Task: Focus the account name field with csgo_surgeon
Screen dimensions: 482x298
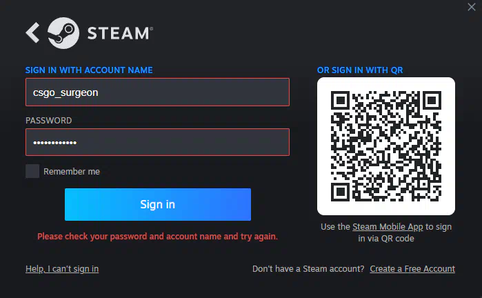Action: tap(157, 92)
